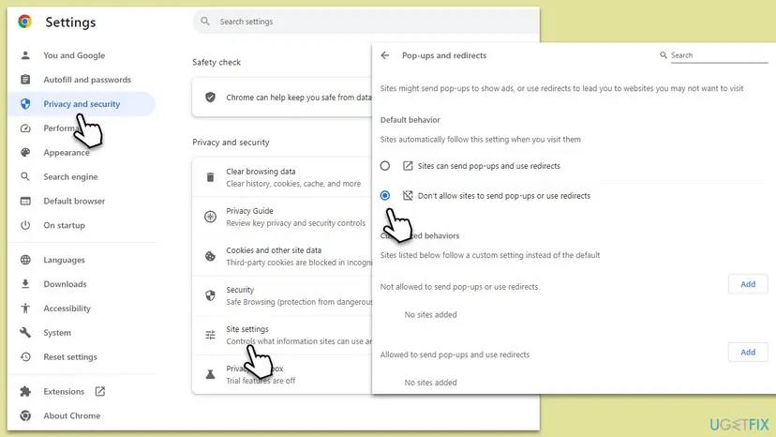Click the System wrench icon
The image size is (776, 437).
[25, 333]
